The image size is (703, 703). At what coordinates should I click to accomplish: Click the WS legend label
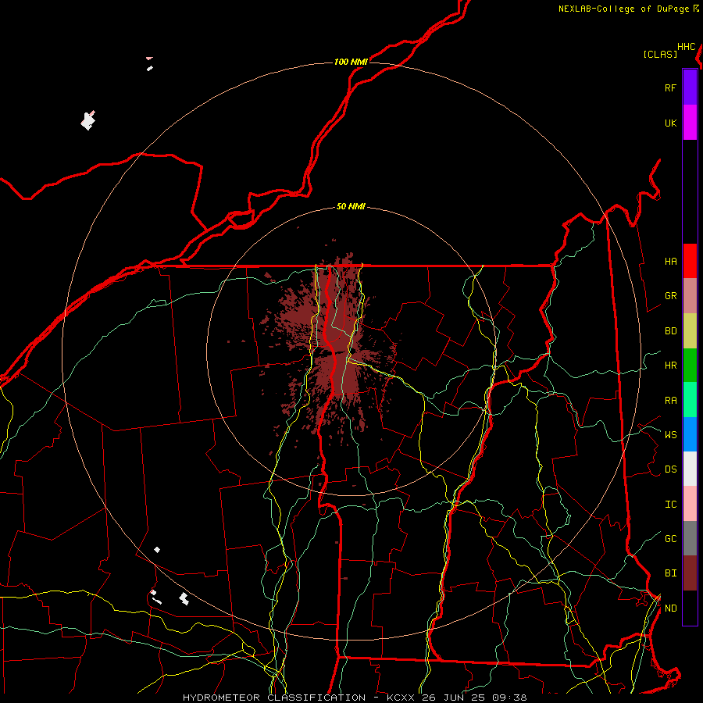point(670,434)
